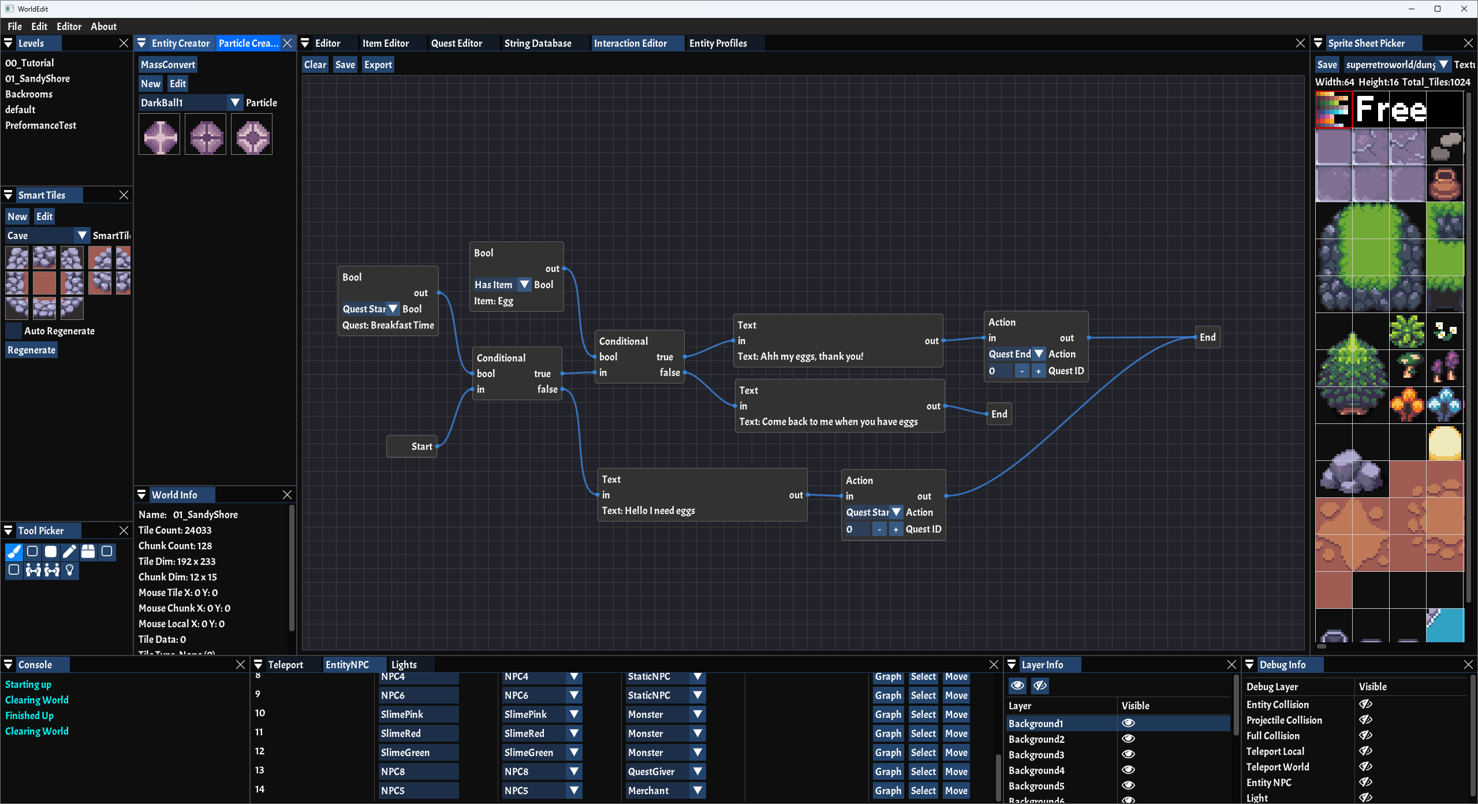Image resolution: width=1478 pixels, height=804 pixels.
Task: Toggle visibility of Background4 layer
Action: coord(1129,770)
